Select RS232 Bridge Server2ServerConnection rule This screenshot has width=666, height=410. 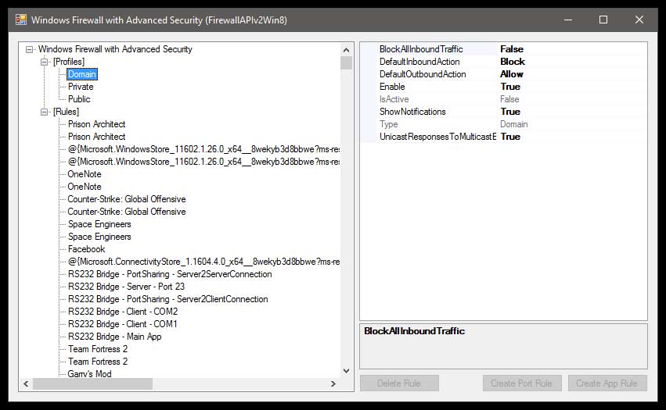click(x=170, y=274)
